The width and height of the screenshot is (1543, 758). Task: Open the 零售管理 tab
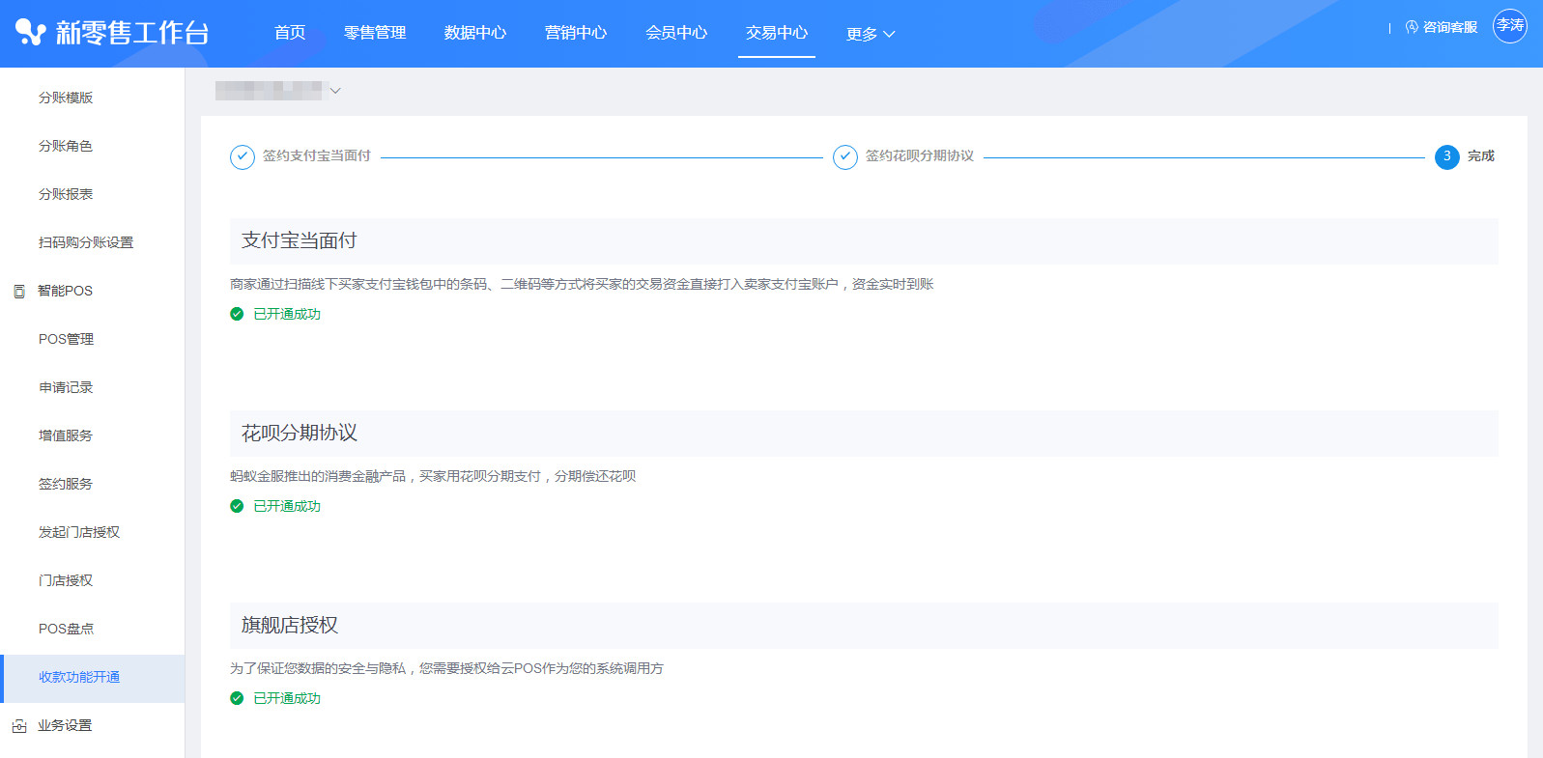(375, 33)
